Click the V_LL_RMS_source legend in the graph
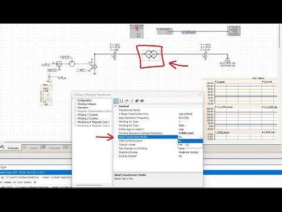The image size is (282, 212). coord(224,107)
